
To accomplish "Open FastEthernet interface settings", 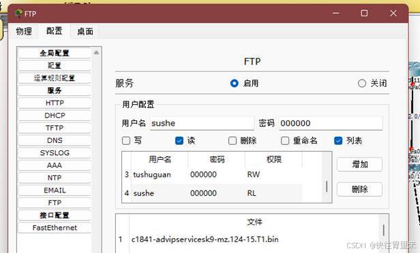I will 55,228.
